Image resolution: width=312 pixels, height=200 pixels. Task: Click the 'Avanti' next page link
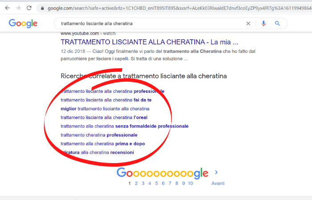[218, 183]
